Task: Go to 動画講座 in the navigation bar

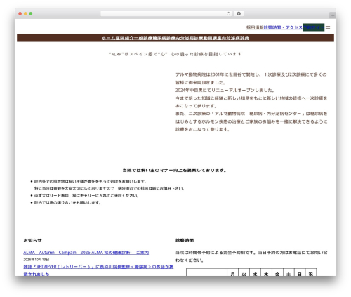Action: pyautogui.click(x=213, y=38)
